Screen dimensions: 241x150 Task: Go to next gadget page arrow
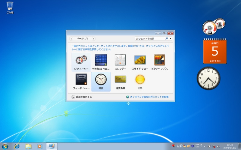tap(94, 39)
